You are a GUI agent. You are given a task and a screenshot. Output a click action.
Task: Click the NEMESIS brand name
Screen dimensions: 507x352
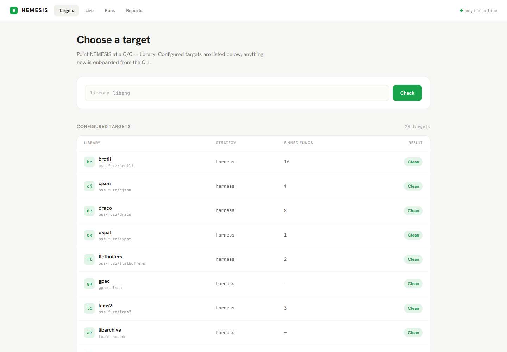coord(35,10)
